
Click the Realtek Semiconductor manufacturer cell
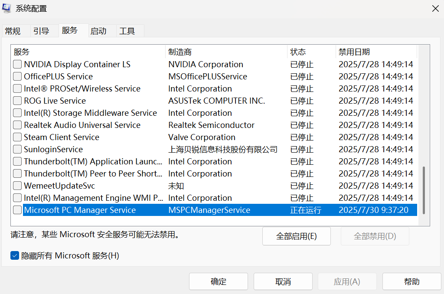point(211,125)
